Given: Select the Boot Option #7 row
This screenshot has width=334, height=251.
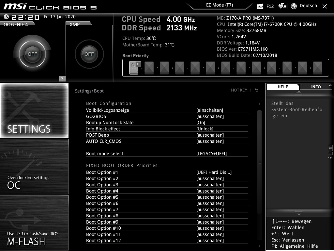Looking at the screenshot, I should click(x=167, y=209).
